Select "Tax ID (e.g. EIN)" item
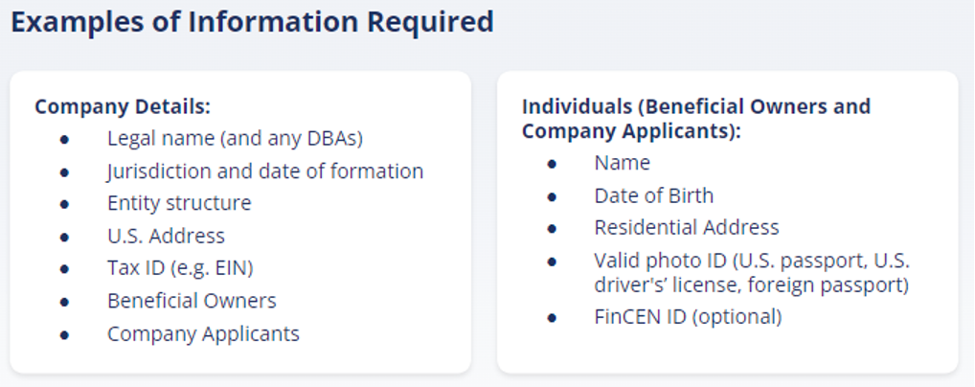Image resolution: width=975 pixels, height=387 pixels. [180, 268]
